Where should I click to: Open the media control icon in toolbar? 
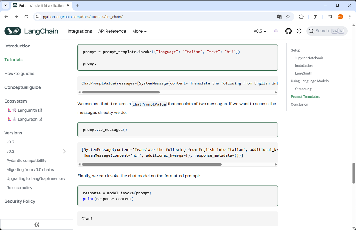pyautogui.click(x=330, y=17)
